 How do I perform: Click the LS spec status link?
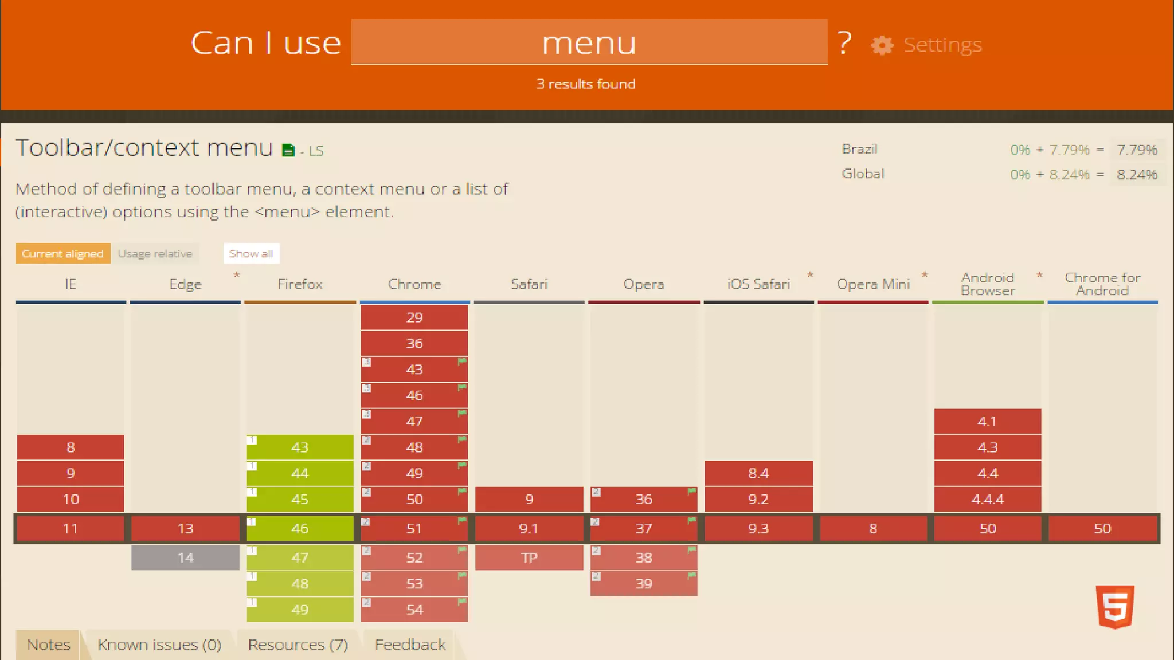pyautogui.click(x=316, y=151)
